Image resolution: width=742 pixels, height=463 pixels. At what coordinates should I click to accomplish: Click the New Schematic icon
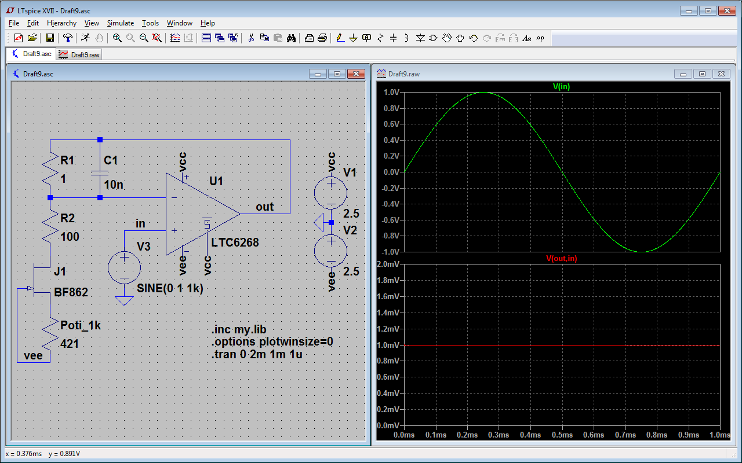tap(18, 38)
